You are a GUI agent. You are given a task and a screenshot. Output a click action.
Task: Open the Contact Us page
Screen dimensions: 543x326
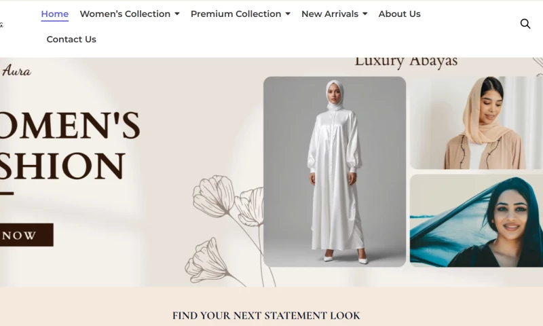(71, 39)
